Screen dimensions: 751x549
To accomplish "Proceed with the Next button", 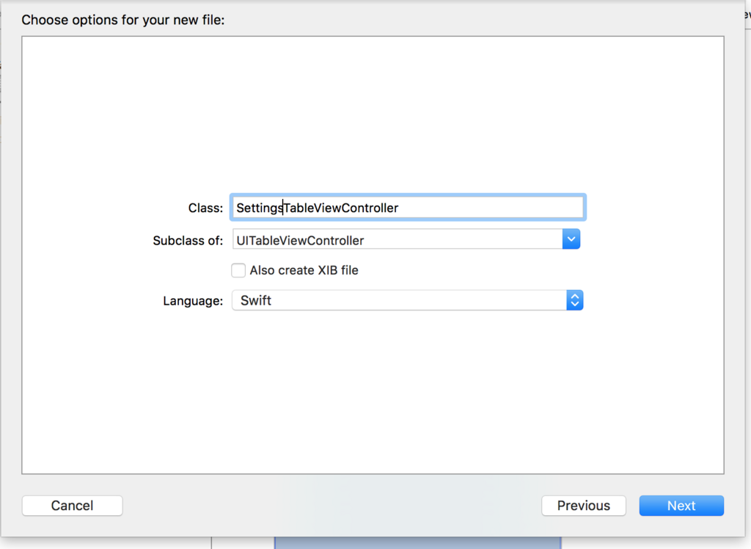I will pyautogui.click(x=681, y=506).
